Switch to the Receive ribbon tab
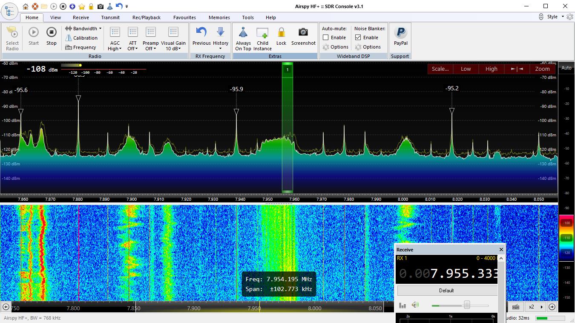575x323 pixels. click(81, 17)
